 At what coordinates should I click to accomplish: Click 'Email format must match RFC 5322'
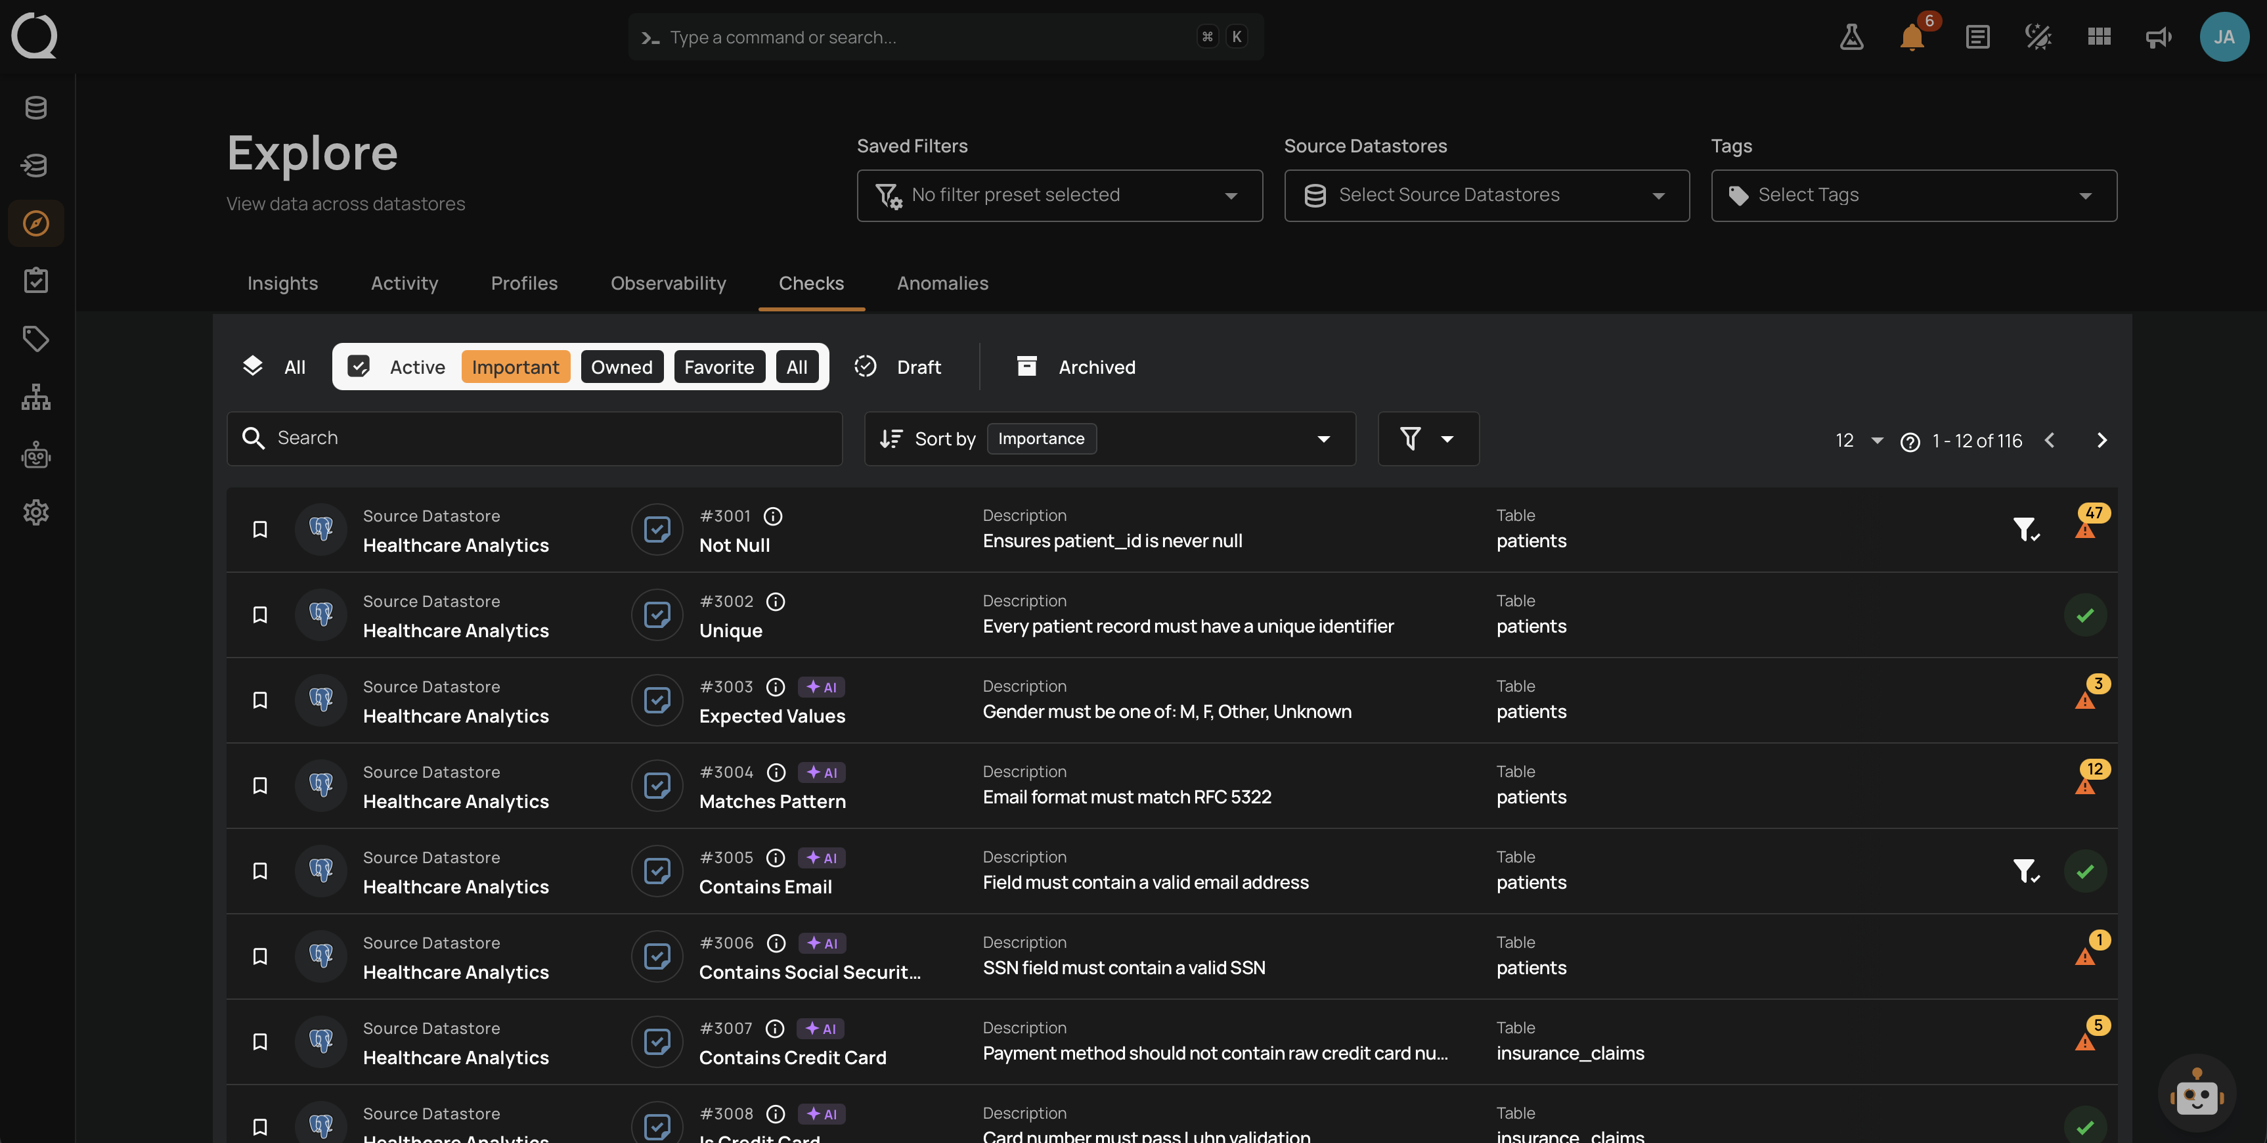pyautogui.click(x=1126, y=797)
